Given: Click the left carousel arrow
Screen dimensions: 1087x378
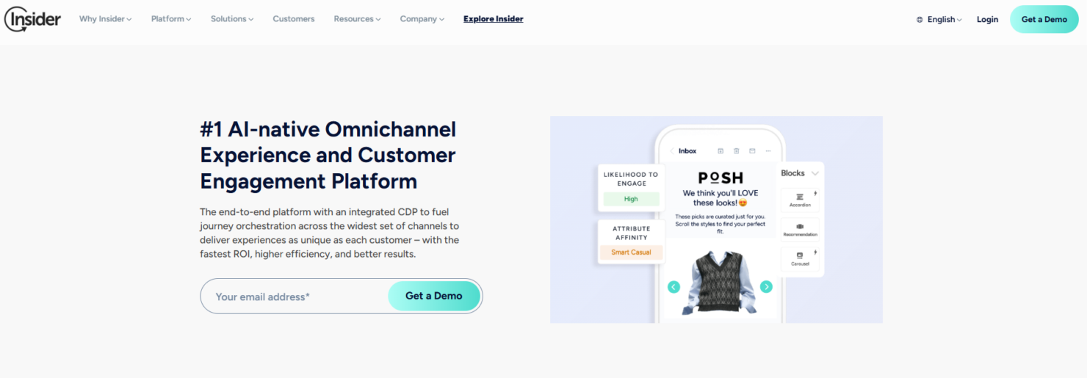Looking at the screenshot, I should 673,287.
